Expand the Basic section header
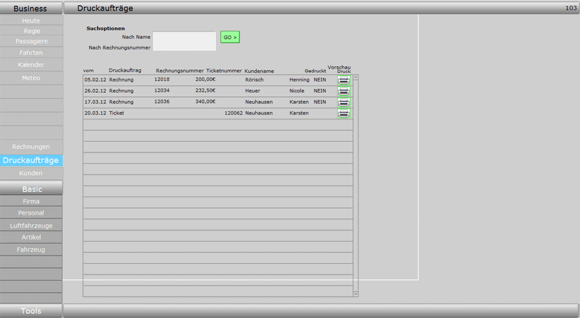The image size is (580, 318). (x=32, y=189)
